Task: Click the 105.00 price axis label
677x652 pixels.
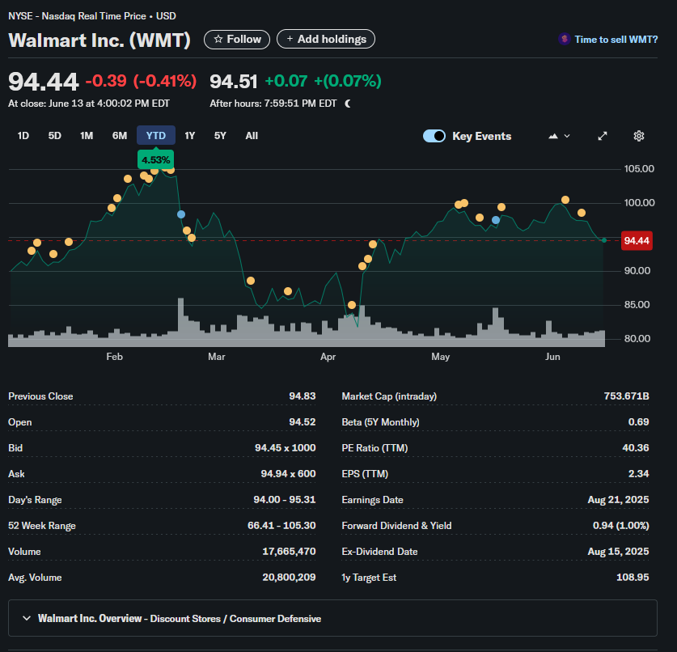Action: tap(639, 169)
